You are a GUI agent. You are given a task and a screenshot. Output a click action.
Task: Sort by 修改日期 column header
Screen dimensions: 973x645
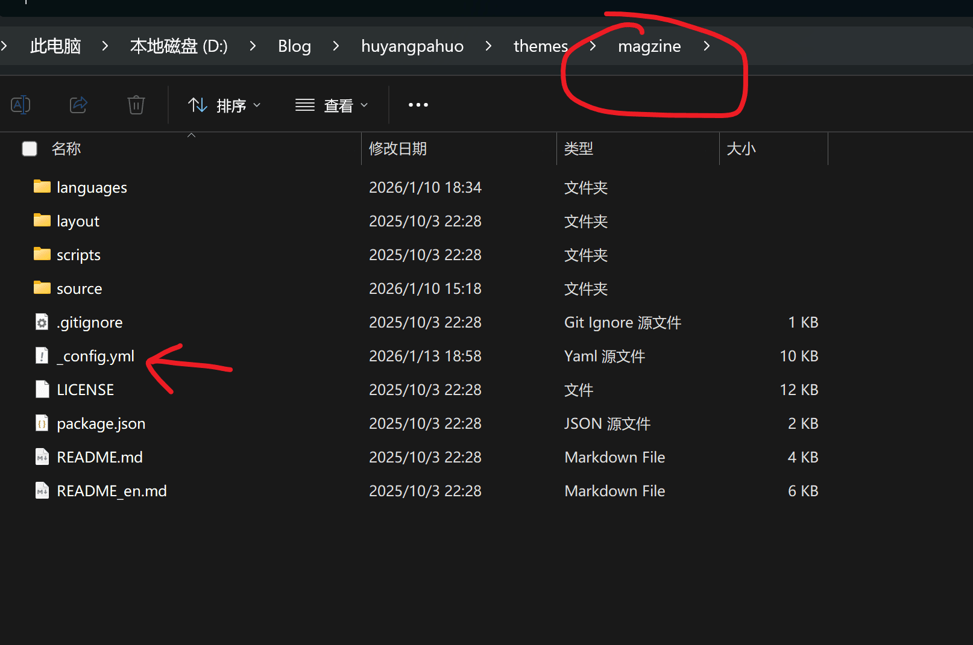point(398,149)
